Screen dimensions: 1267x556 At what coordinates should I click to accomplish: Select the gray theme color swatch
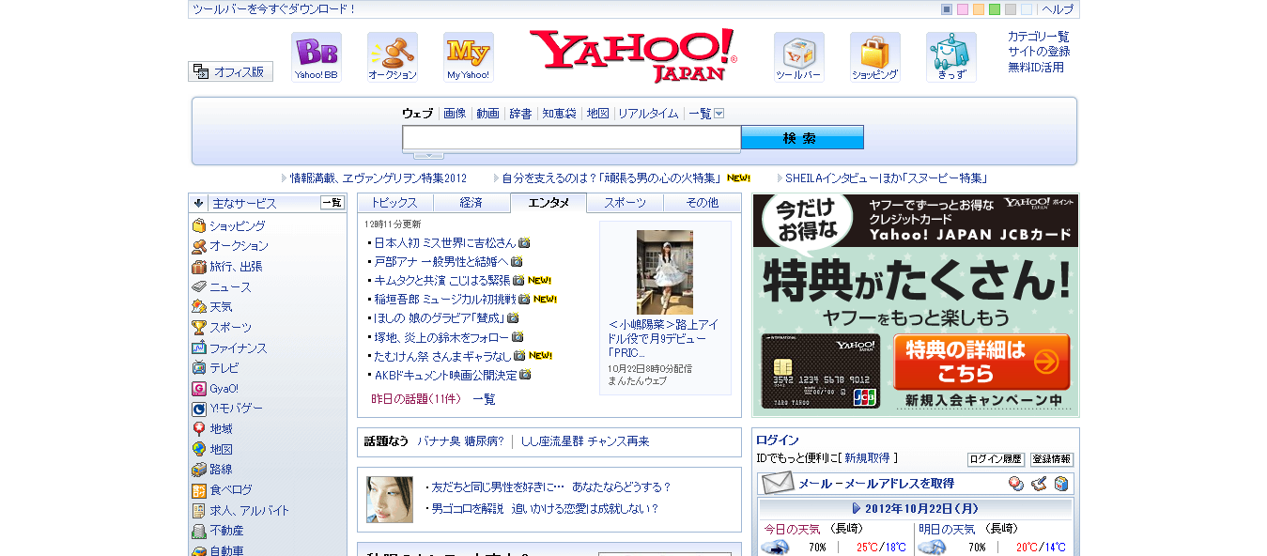point(1011,9)
